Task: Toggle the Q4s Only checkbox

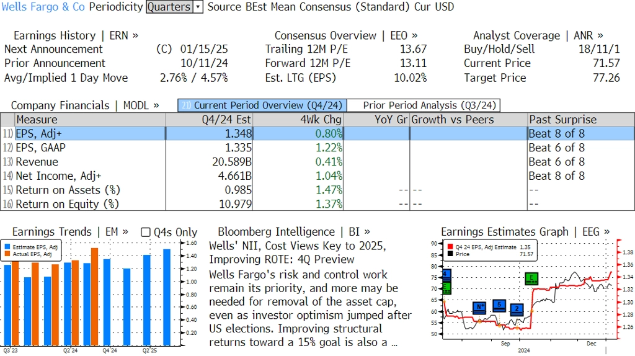Action: (145, 232)
